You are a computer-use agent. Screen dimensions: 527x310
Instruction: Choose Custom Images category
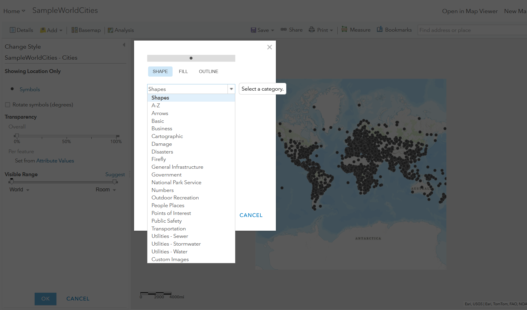[191, 259]
